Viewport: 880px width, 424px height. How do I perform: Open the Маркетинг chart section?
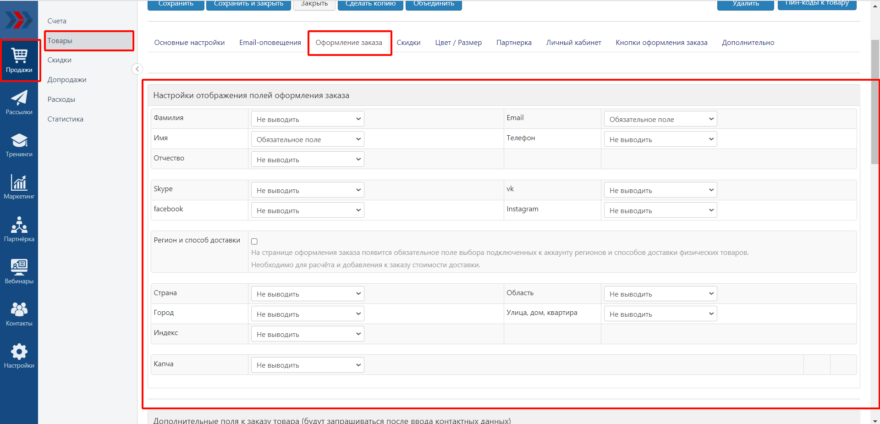click(x=19, y=187)
